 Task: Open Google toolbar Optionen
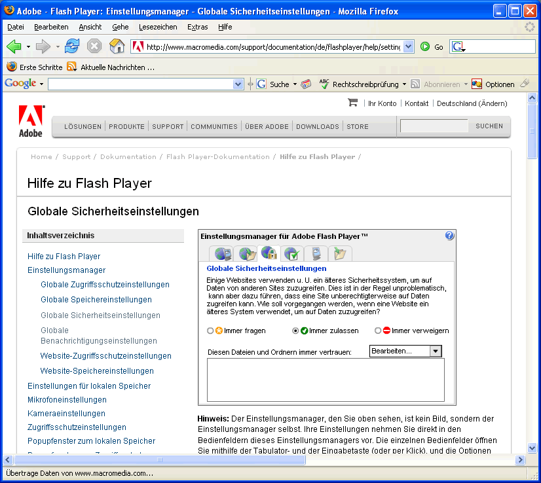(x=493, y=84)
